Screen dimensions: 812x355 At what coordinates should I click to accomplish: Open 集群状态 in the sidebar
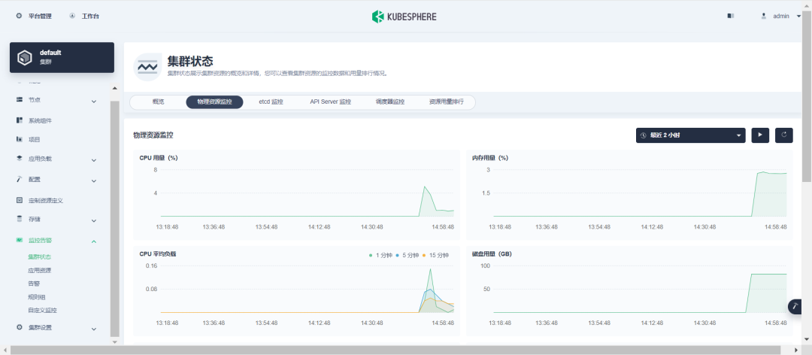click(x=39, y=256)
